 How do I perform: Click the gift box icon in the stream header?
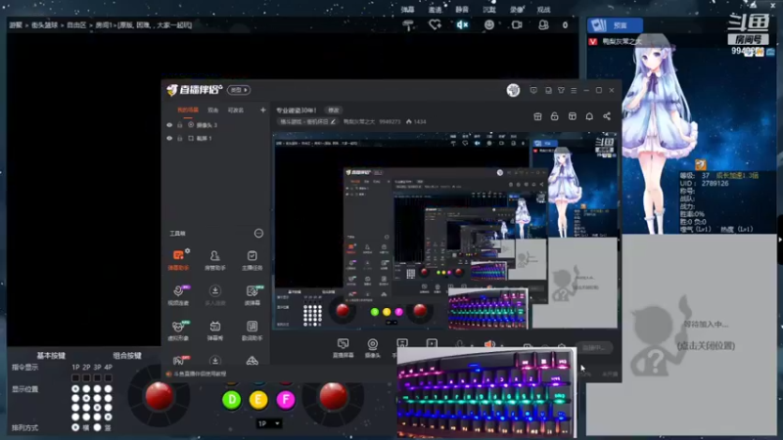[537, 116]
